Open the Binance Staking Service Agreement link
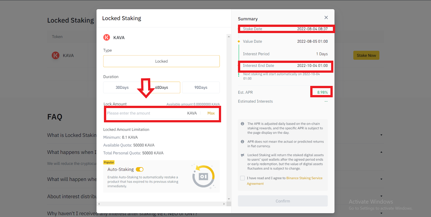Image resolution: width=431 pixels, height=217 pixels. 284,181
